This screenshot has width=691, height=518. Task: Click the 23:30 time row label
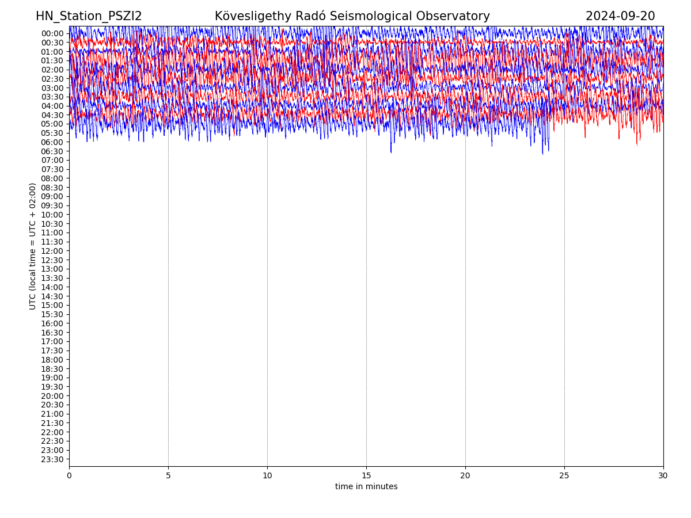click(52, 459)
